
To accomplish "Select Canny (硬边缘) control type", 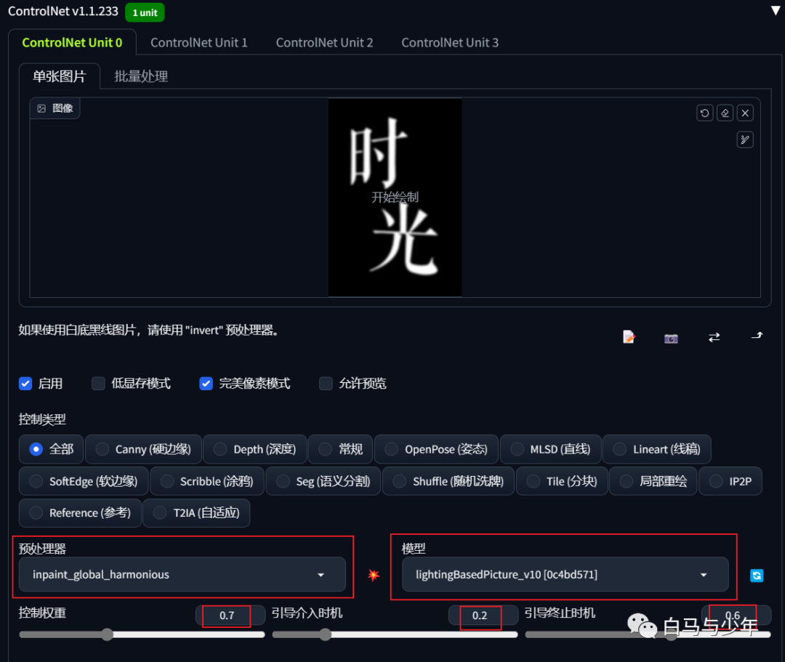I will tap(144, 449).
